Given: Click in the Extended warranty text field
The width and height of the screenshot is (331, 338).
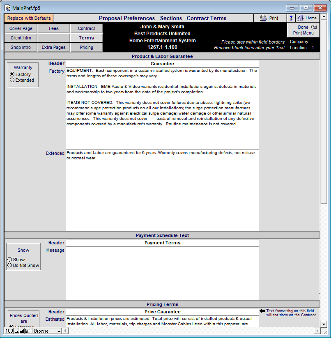Looking at the screenshot, I should click(x=162, y=190).
